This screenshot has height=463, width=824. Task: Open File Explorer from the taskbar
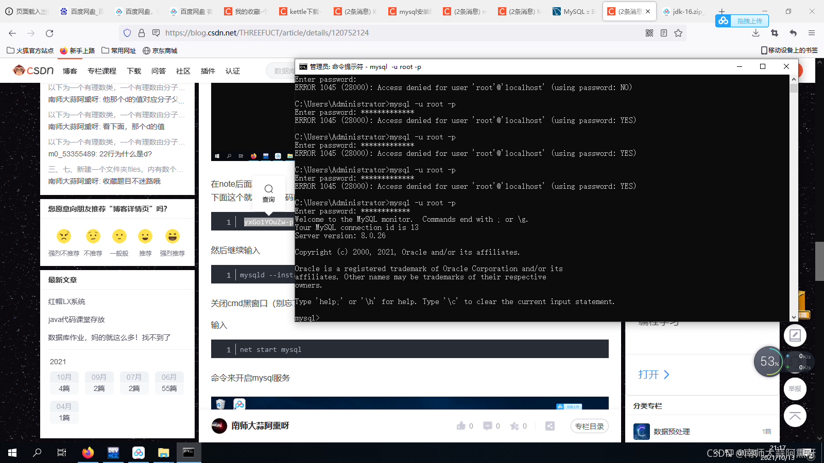click(x=164, y=453)
